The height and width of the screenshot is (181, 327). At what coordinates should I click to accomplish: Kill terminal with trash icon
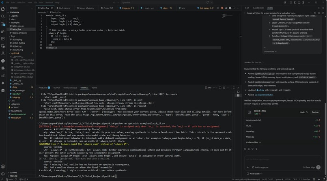tap(224, 88)
